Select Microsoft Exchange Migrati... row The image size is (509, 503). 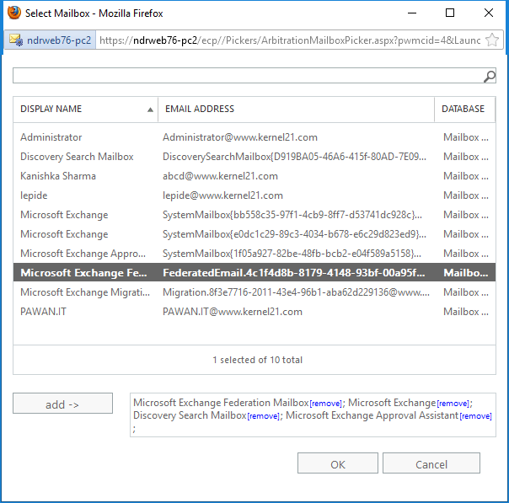point(254,292)
